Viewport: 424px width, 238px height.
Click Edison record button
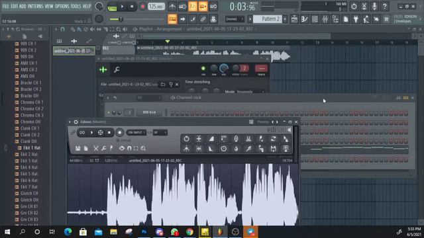(119, 132)
